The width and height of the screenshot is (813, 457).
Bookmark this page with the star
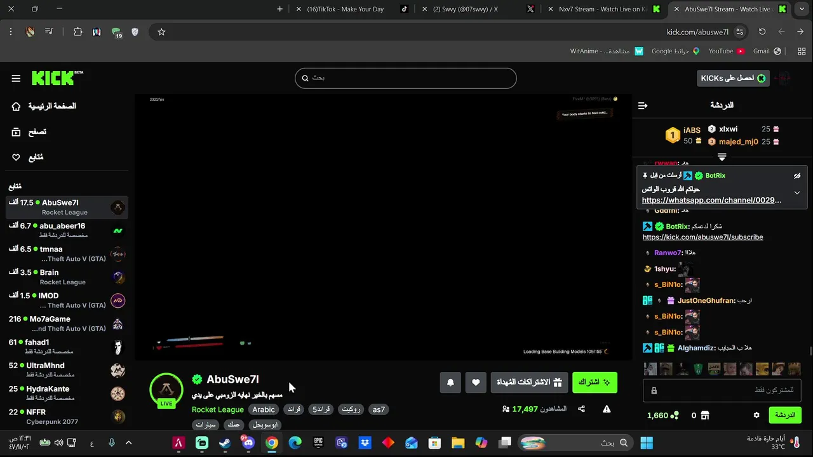click(161, 32)
